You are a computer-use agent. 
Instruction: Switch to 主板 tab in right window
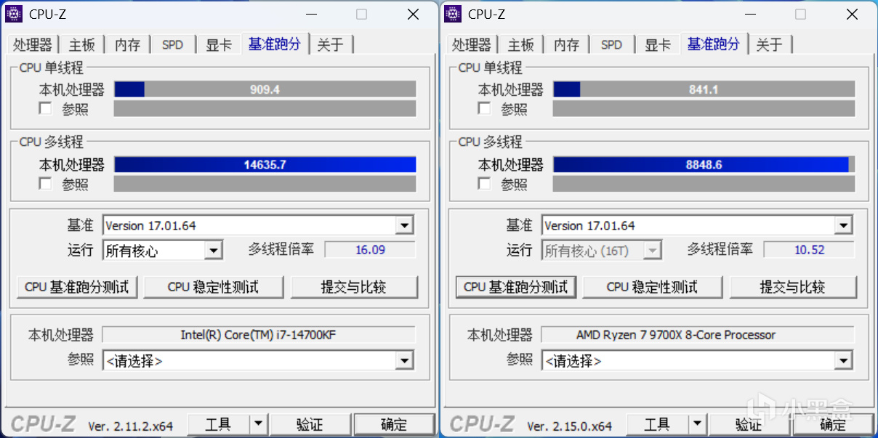pyautogui.click(x=520, y=45)
